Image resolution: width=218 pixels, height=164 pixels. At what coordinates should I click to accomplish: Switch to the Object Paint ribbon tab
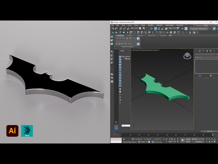tap(152, 36)
